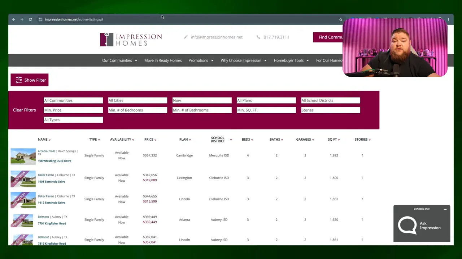Viewport: 462px width, 259px height.
Task: Sort listings by SQ FT column
Action: (x=334, y=140)
